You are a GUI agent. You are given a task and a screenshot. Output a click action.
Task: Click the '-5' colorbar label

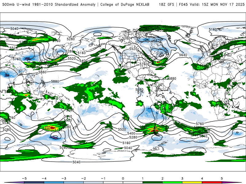click(24, 178)
